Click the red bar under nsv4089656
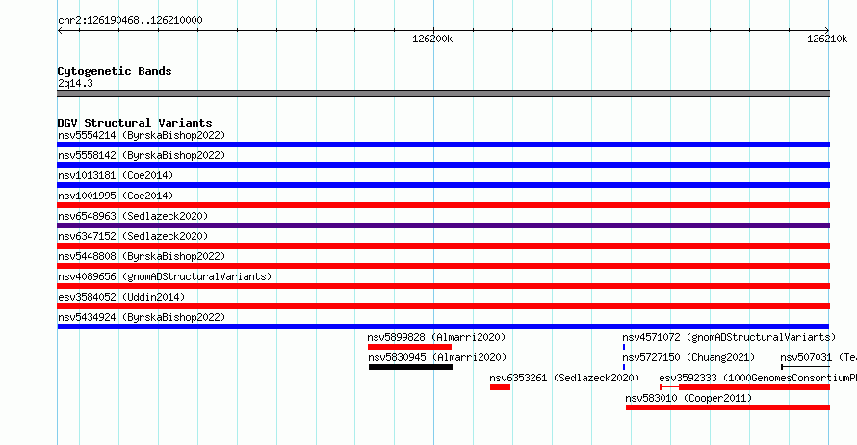857x445 pixels. click(x=443, y=286)
